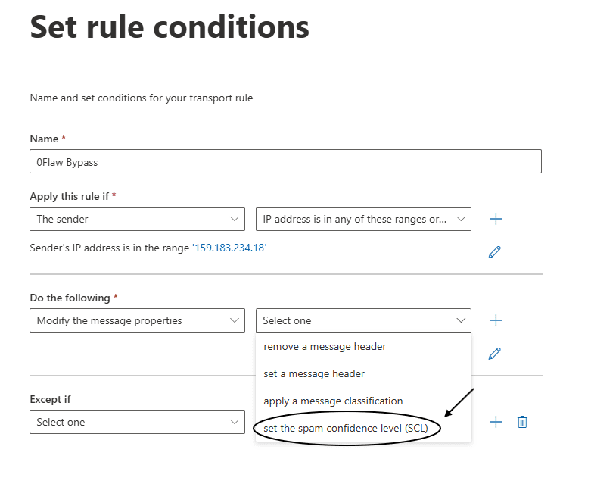591x484 pixels.
Task: Add another action with the Do-the-following plus icon
Action: (496, 320)
